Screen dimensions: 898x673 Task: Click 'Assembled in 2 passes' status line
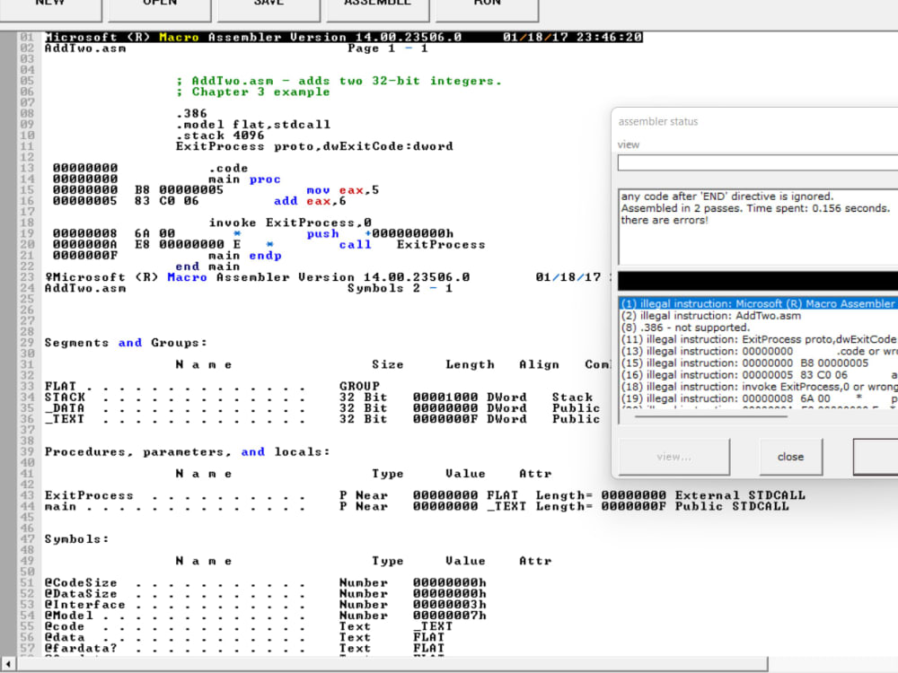[x=755, y=208]
